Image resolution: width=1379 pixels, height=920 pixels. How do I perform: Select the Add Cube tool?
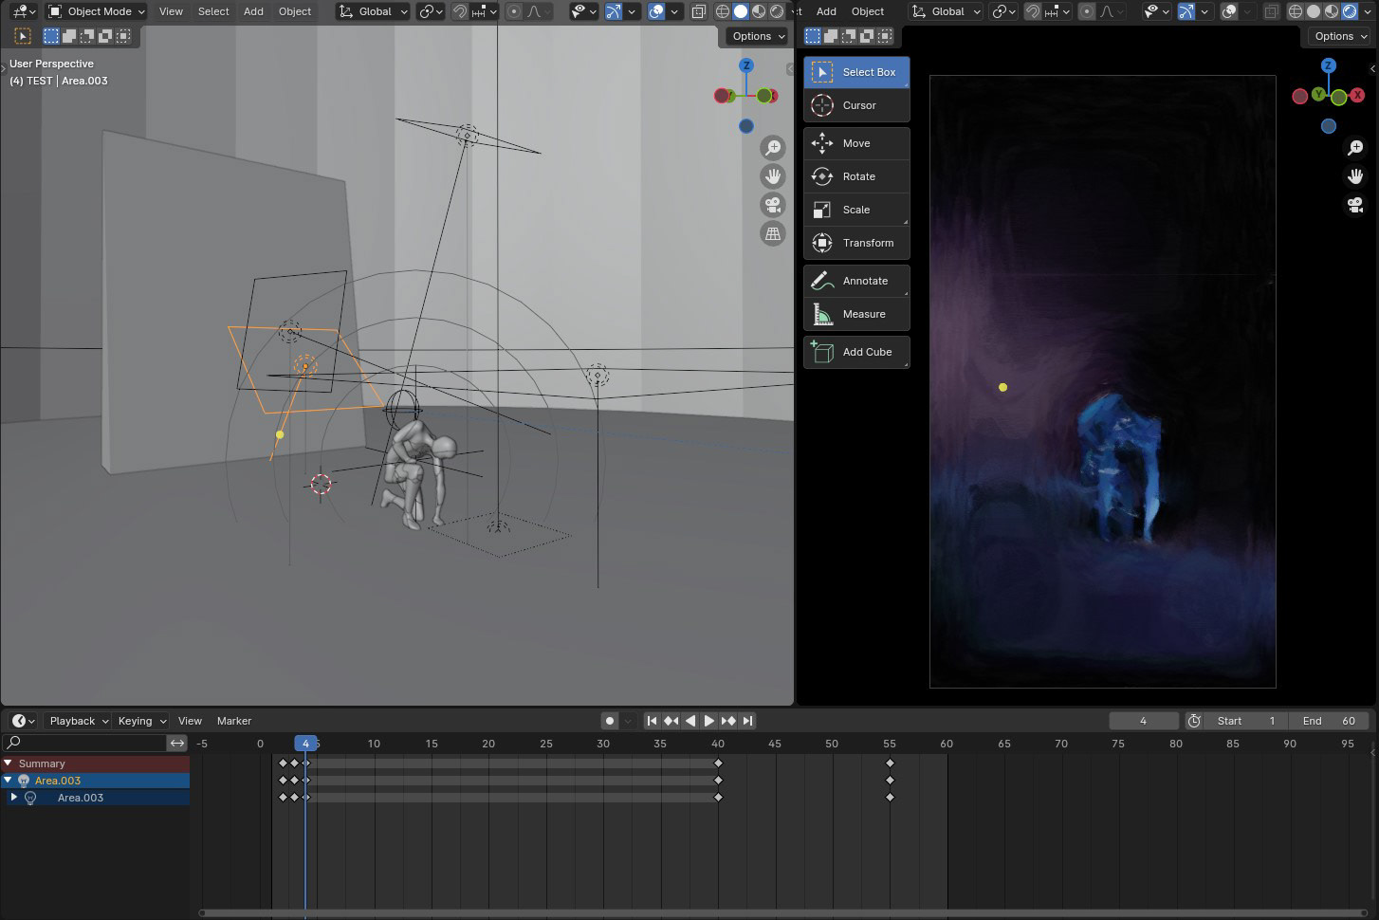(x=856, y=352)
